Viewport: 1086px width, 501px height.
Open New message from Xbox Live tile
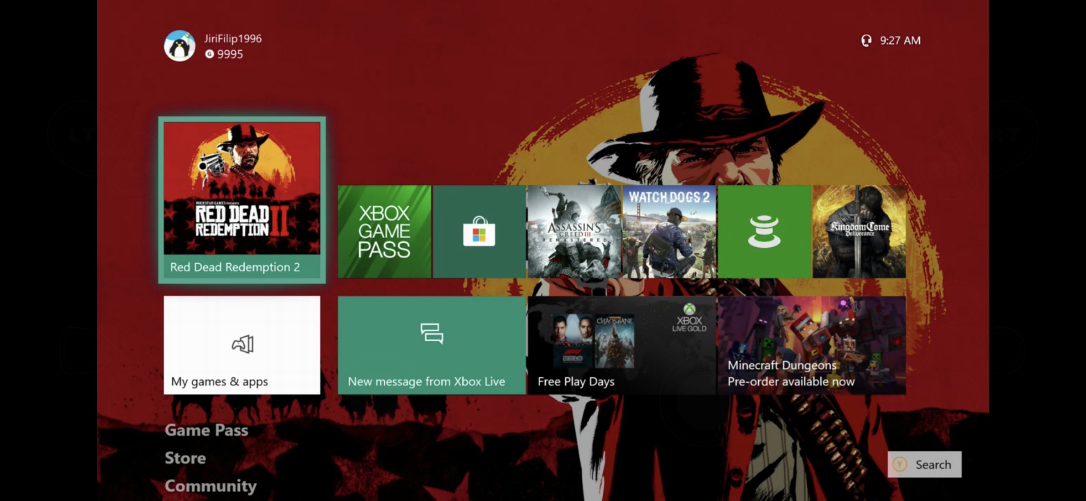tap(432, 345)
